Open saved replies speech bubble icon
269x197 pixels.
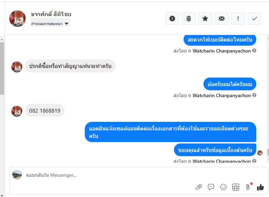click(x=211, y=187)
